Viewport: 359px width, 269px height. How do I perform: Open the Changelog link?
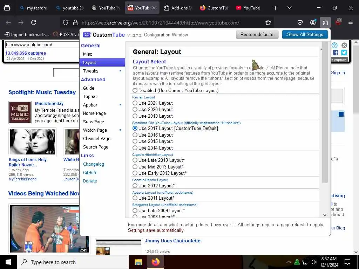click(x=93, y=164)
